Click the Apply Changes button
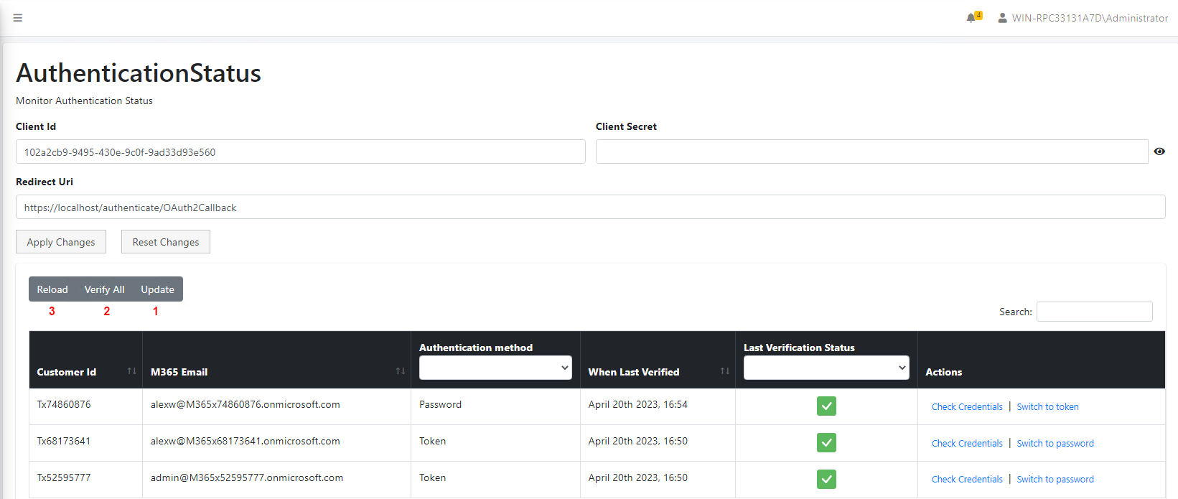This screenshot has width=1178, height=499. click(61, 242)
